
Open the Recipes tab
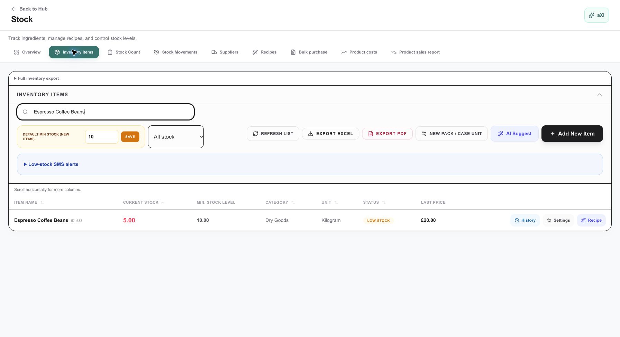pos(264,52)
